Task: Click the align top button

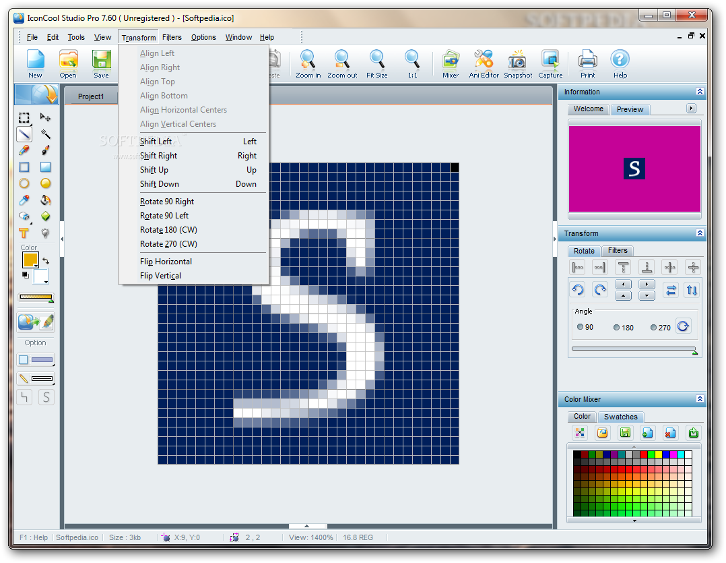Action: (623, 267)
